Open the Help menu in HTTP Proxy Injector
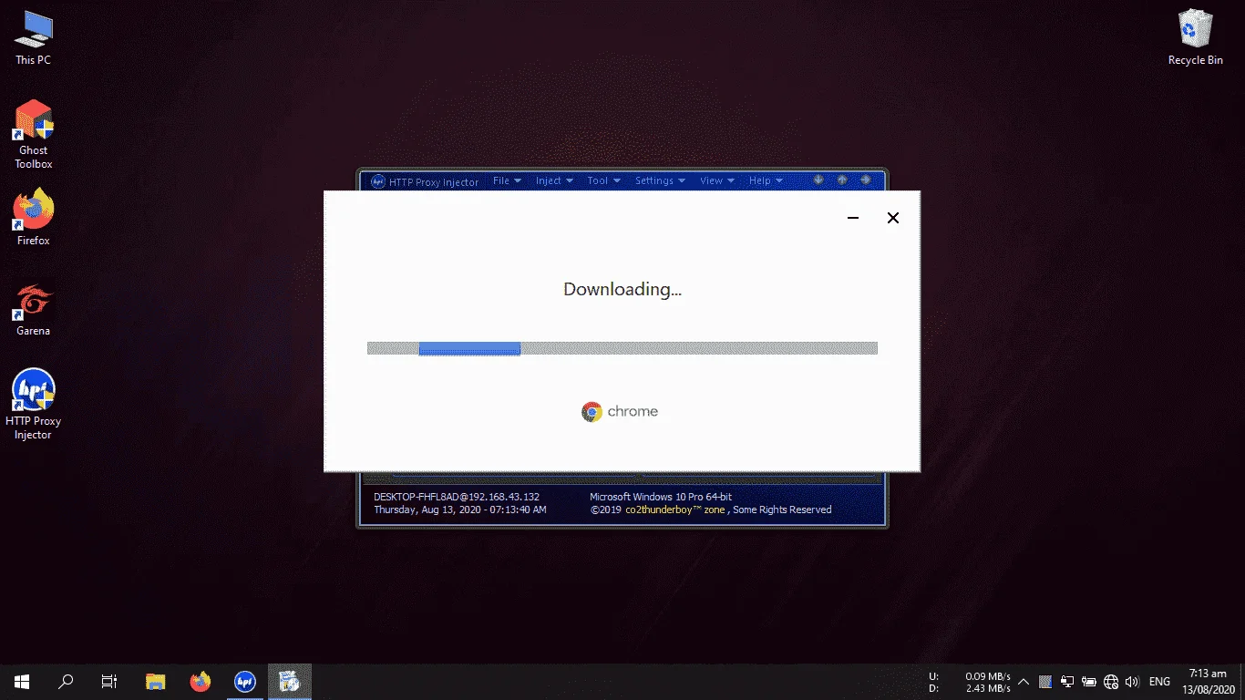 766,180
